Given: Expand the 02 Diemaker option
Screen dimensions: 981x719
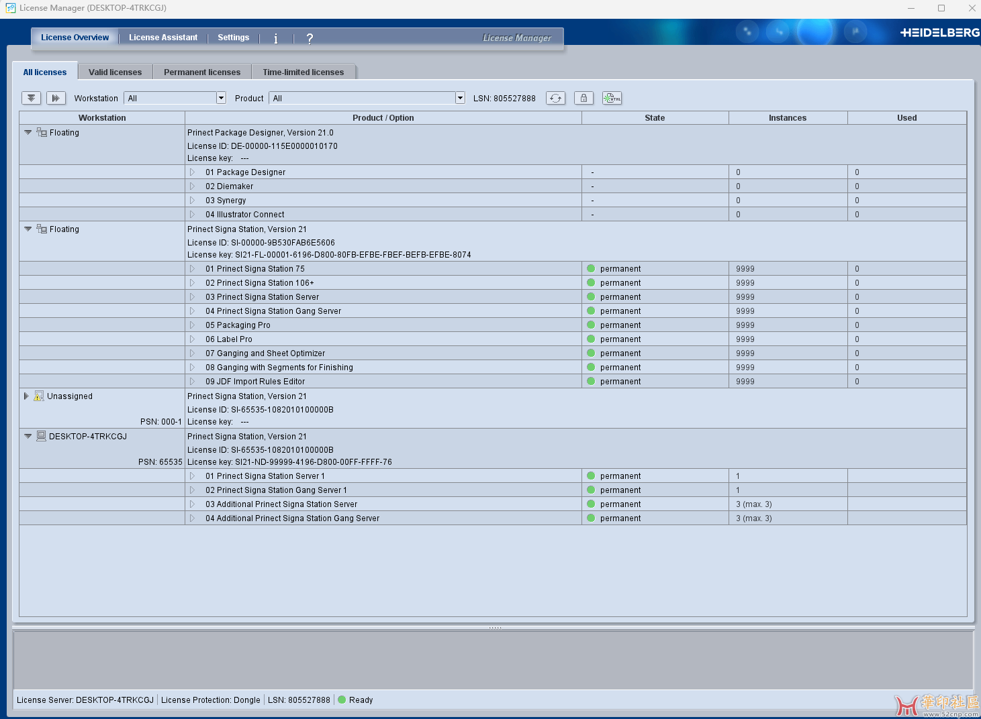Looking at the screenshot, I should click(192, 186).
